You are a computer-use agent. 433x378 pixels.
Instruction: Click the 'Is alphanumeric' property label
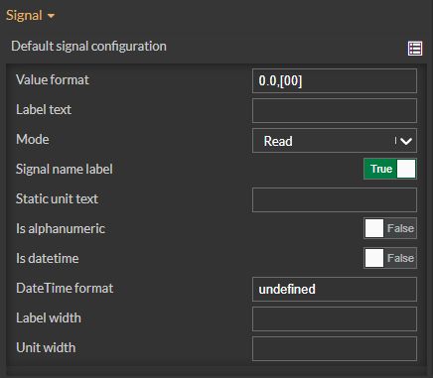tap(61, 228)
